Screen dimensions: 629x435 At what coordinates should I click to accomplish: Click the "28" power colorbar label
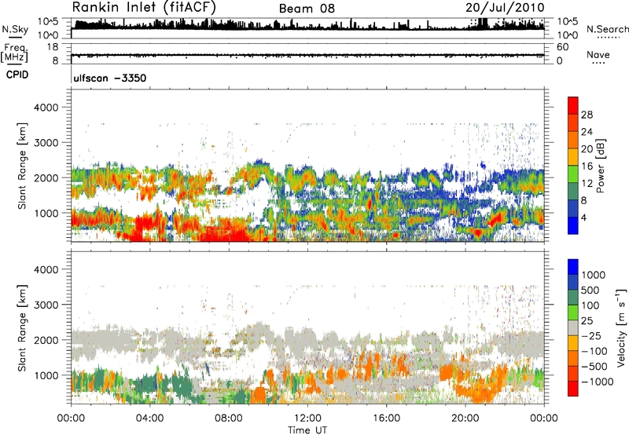click(x=587, y=115)
